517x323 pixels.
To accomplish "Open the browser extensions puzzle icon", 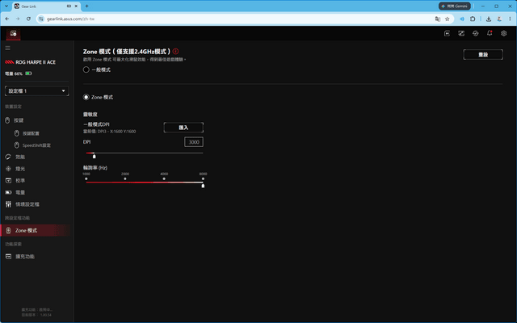I will pos(473,19).
